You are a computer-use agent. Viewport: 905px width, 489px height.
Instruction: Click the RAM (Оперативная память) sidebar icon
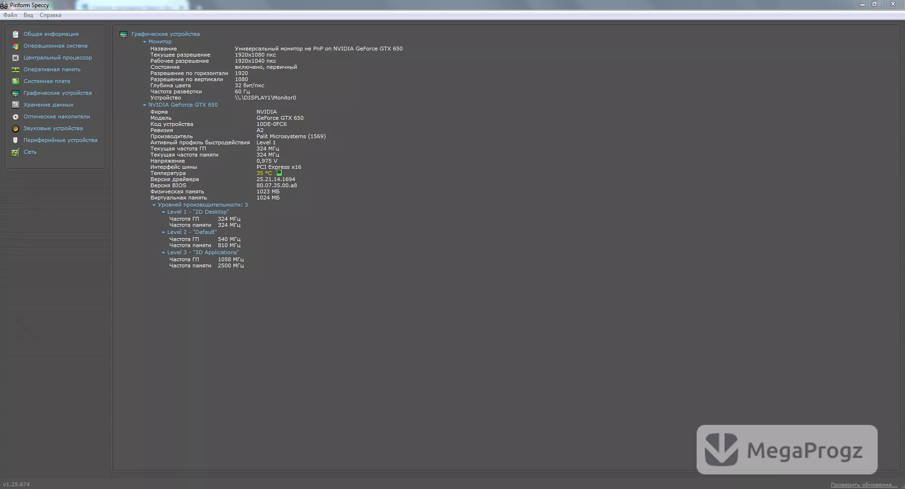click(x=16, y=69)
